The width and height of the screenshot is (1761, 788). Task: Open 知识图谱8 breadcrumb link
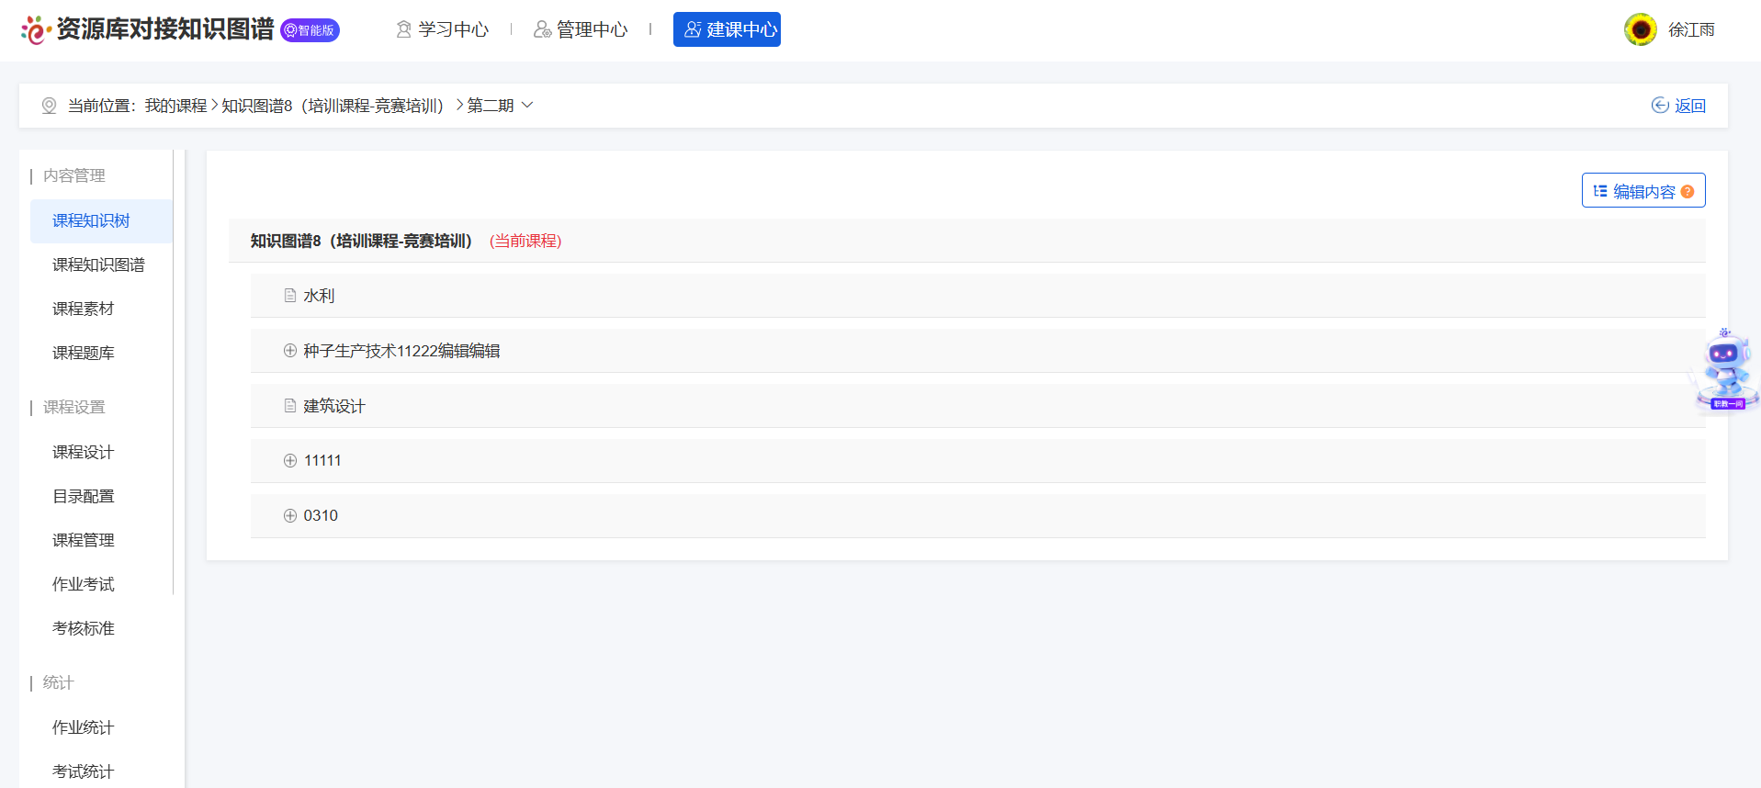pos(333,106)
